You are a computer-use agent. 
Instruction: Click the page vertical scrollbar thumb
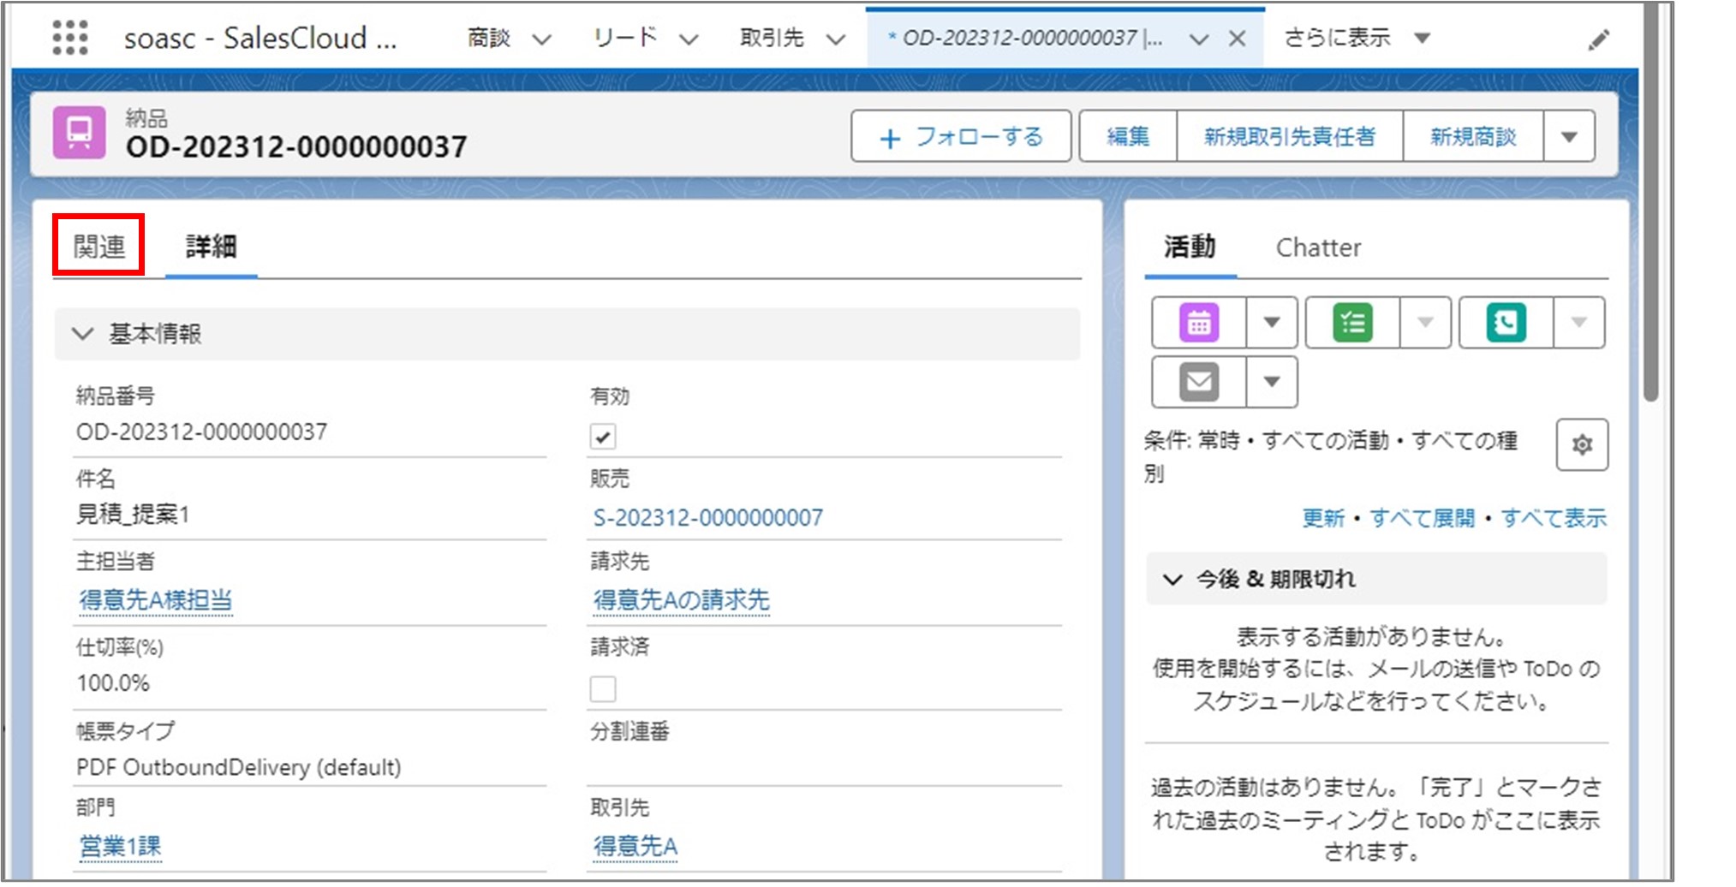click(1650, 202)
